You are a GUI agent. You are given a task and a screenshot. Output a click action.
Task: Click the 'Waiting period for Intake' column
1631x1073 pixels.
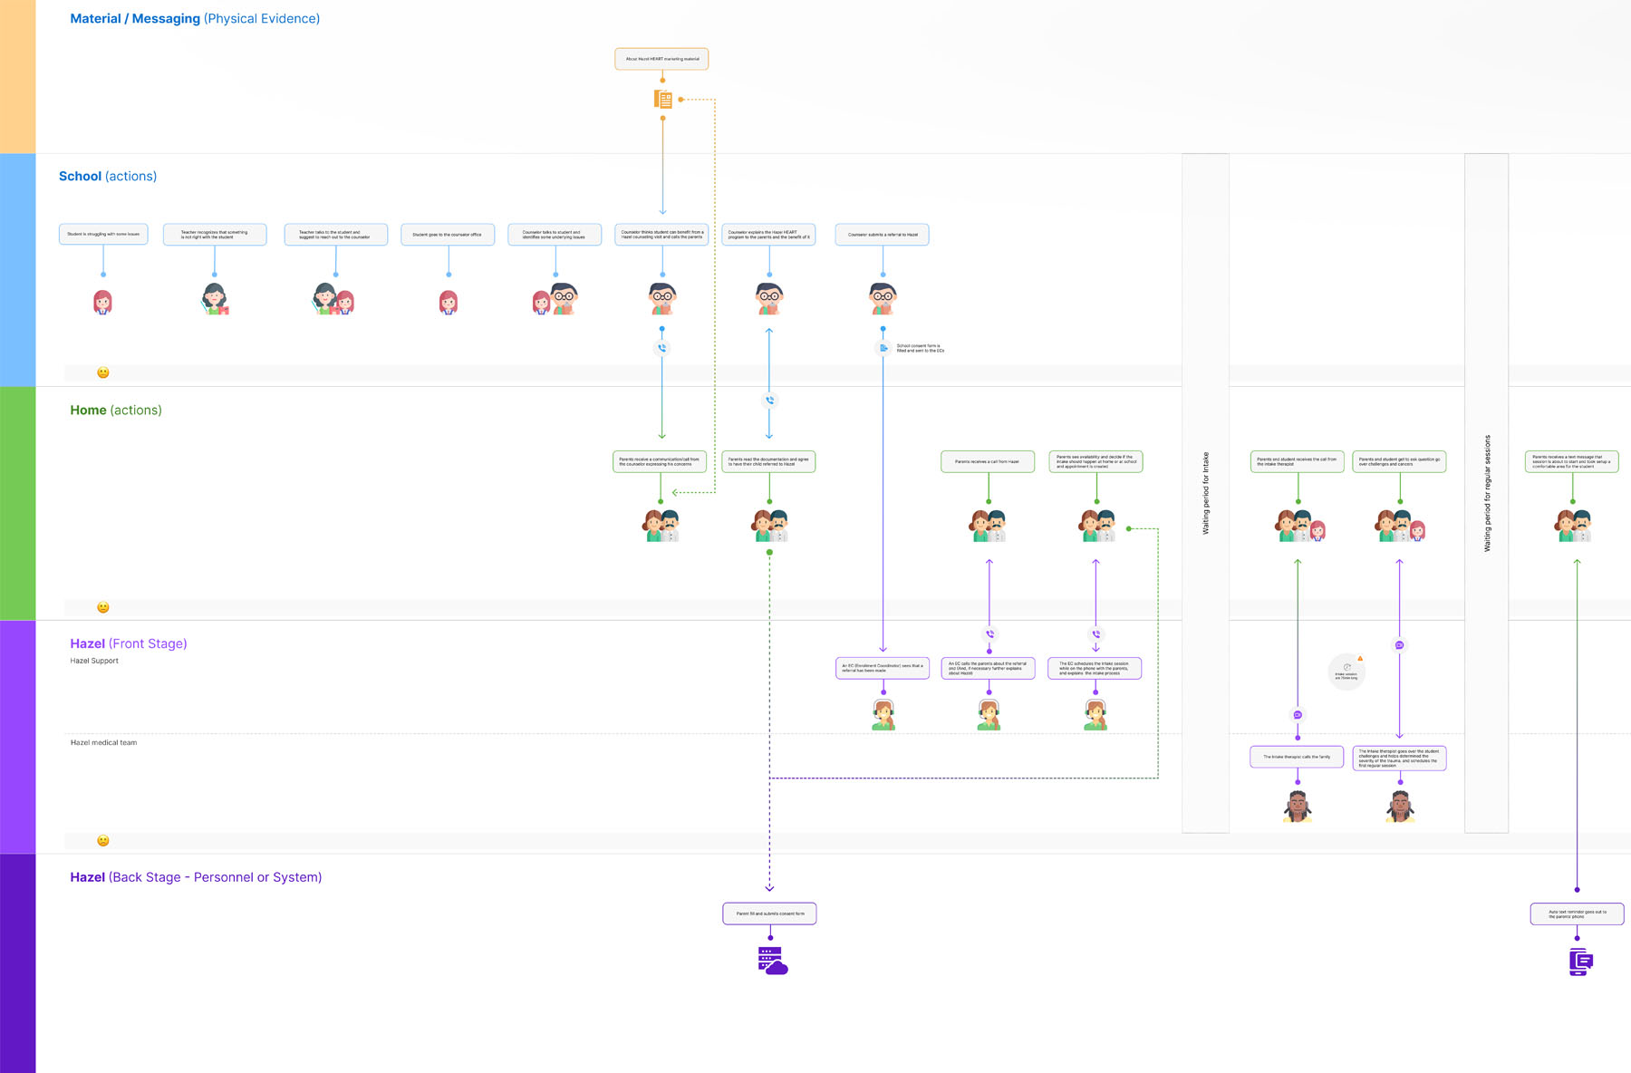pos(1205,493)
